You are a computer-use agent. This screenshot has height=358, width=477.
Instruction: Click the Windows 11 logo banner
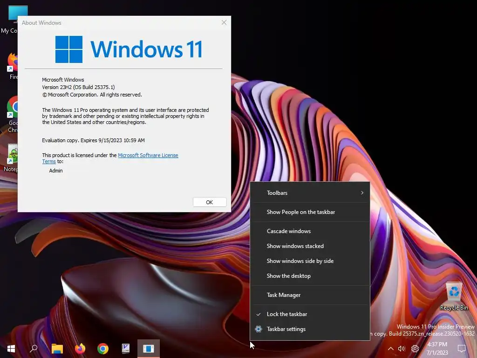coord(129,49)
